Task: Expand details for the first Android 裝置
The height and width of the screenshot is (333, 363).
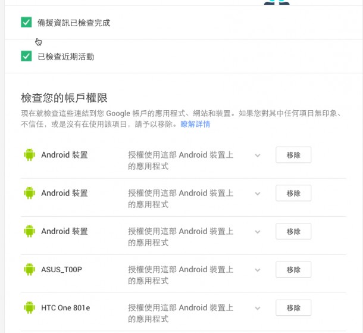Action: [x=258, y=155]
